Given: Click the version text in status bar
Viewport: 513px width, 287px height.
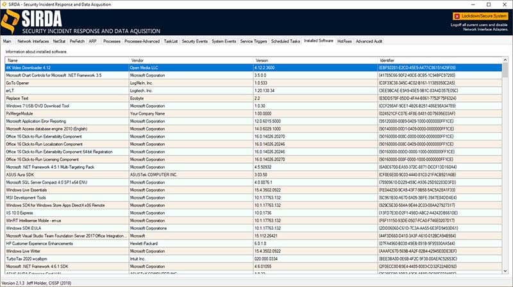Looking at the screenshot, I should pos(37,283).
